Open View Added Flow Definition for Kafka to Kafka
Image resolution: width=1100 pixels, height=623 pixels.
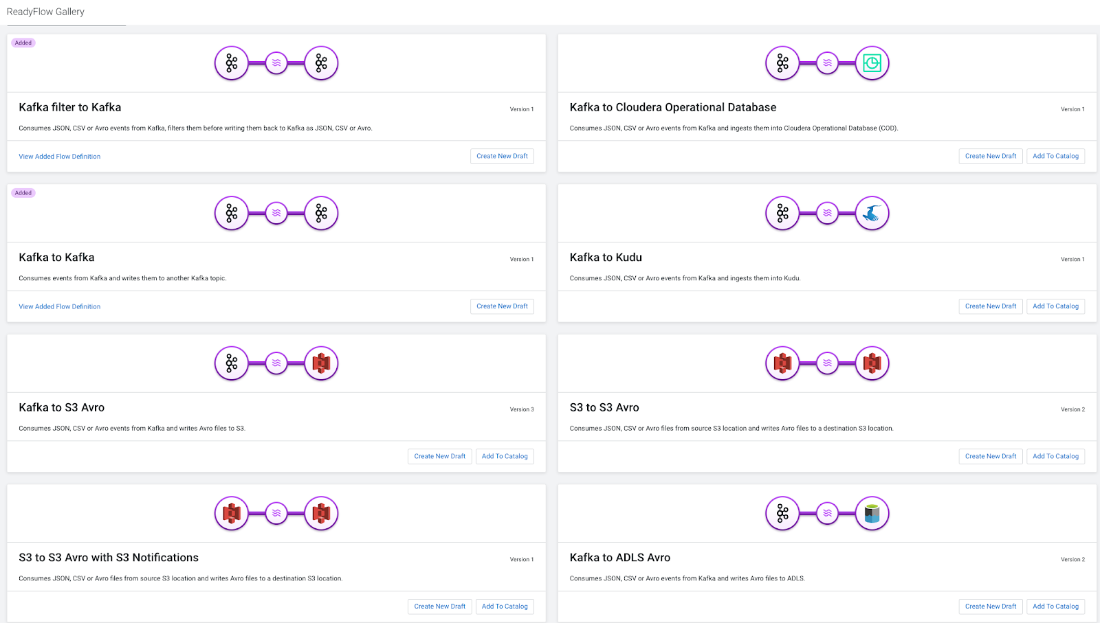(x=60, y=306)
